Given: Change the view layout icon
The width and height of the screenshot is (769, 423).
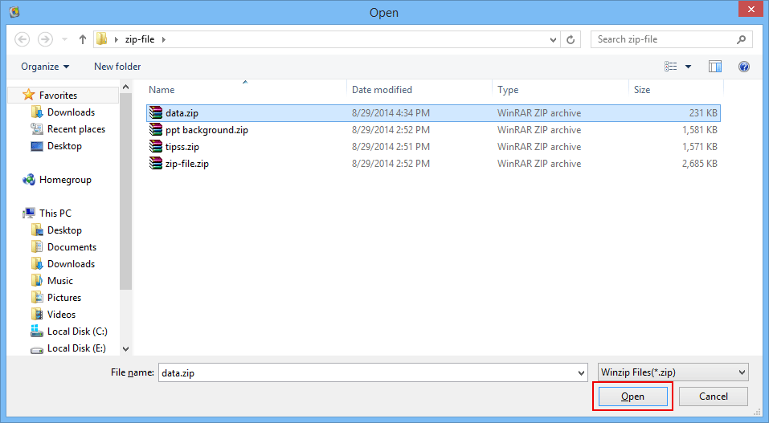Looking at the screenshot, I should pos(670,66).
